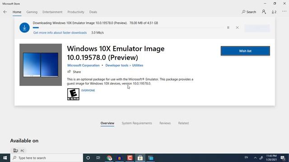
Task: Switch to System Requirements tab
Action: click(x=137, y=123)
